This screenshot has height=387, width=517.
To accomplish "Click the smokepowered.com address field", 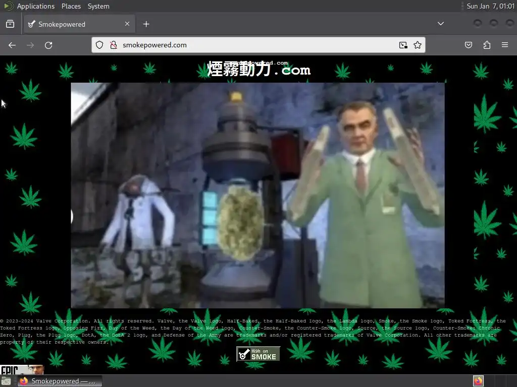I will (x=258, y=45).
